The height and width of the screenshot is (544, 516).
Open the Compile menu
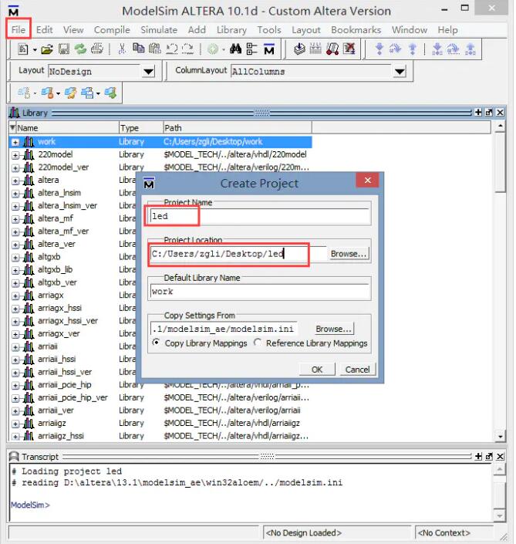(x=112, y=30)
